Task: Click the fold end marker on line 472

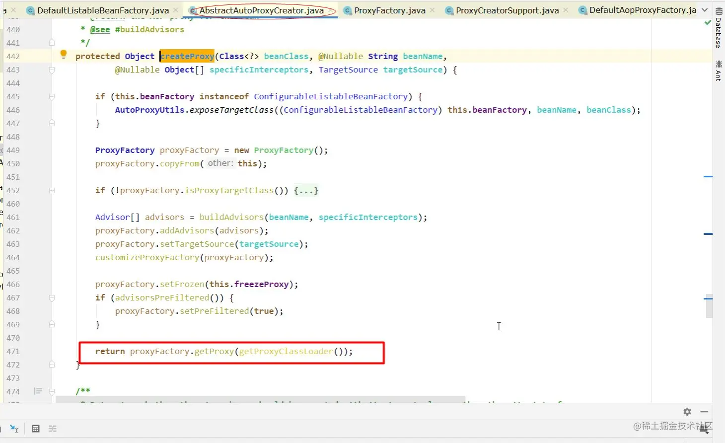Action: tap(52, 365)
